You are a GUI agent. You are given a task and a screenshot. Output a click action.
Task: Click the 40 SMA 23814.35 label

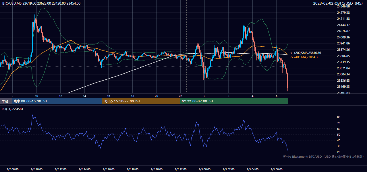305,57
